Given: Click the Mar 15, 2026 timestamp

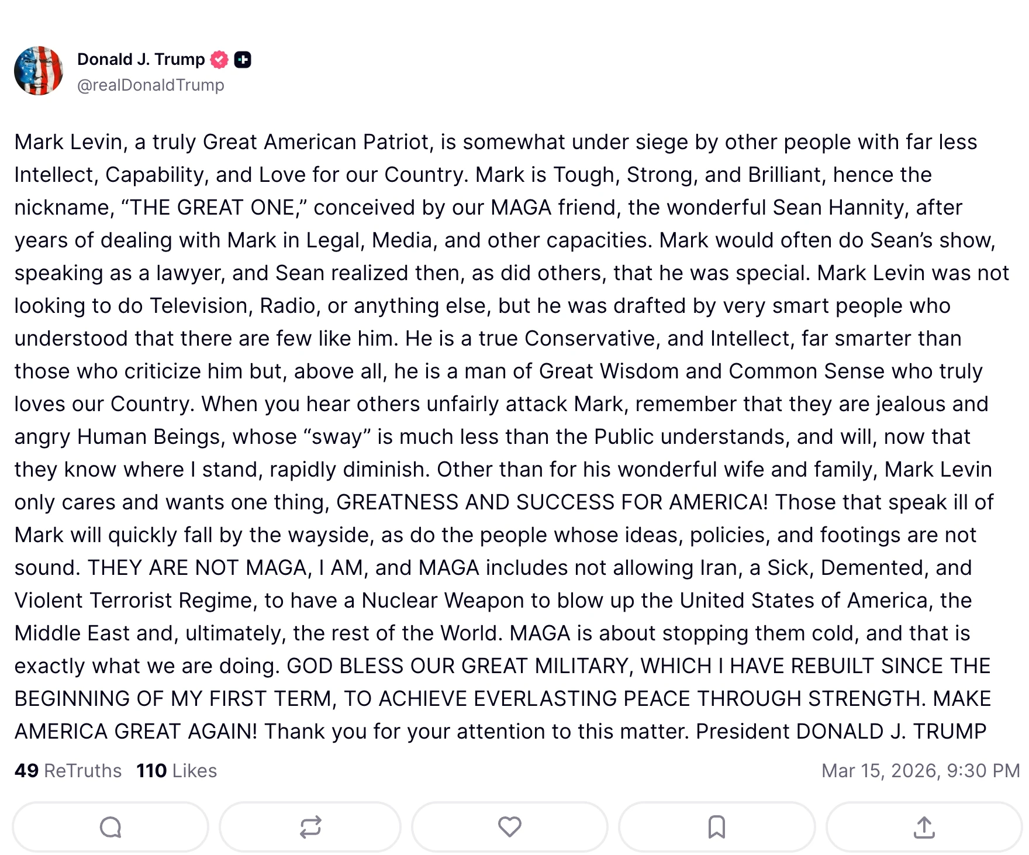Looking at the screenshot, I should 920,771.
